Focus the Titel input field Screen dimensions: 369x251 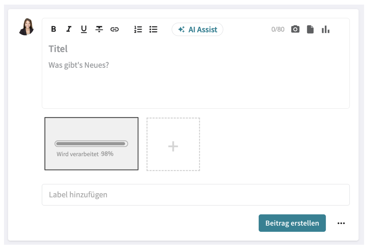[x=99, y=49]
